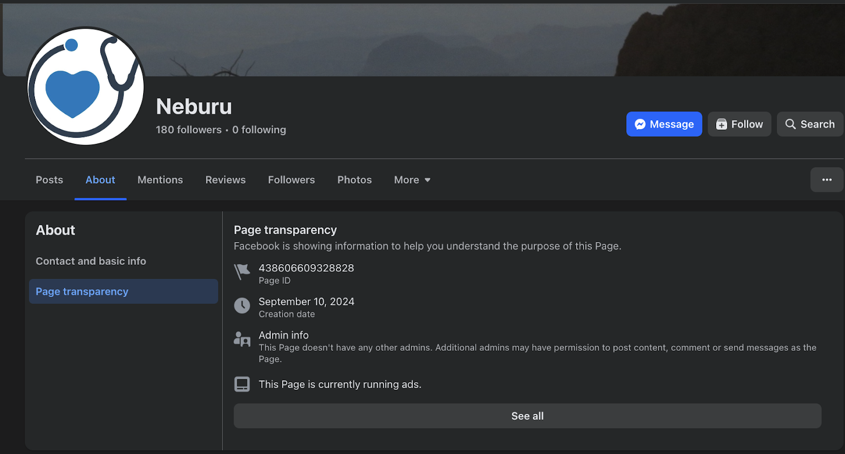Open the Mentions tab
This screenshot has width=845, height=454.
click(160, 180)
